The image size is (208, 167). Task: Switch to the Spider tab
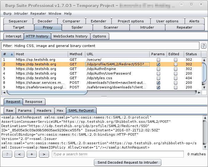pyautogui.click(x=77, y=27)
